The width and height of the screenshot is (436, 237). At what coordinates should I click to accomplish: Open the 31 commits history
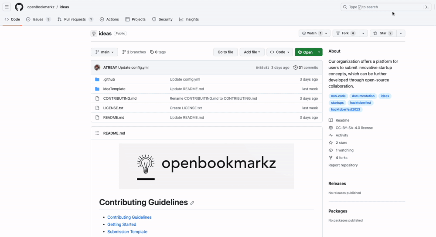pos(306,68)
